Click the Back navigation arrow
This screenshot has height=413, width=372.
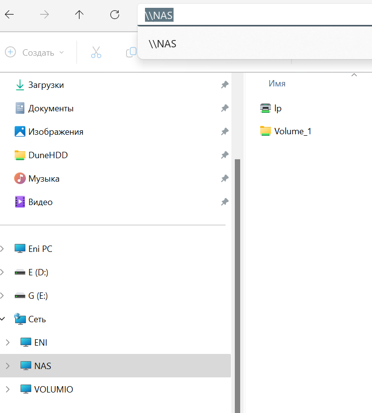9,15
